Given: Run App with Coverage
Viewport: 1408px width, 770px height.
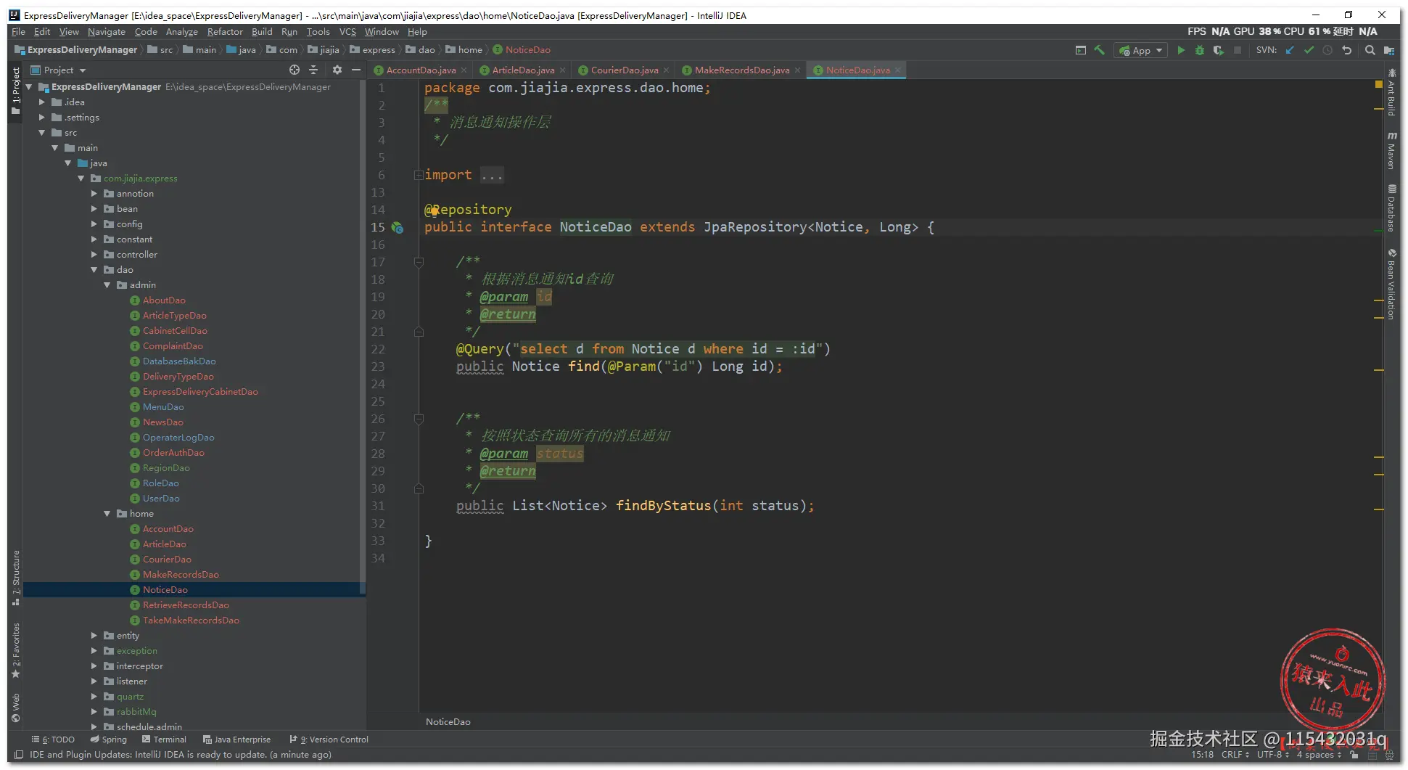Looking at the screenshot, I should click(1219, 50).
